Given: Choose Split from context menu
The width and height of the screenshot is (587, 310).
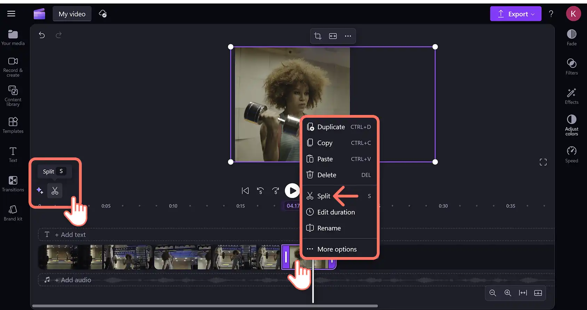Looking at the screenshot, I should coord(339,196).
